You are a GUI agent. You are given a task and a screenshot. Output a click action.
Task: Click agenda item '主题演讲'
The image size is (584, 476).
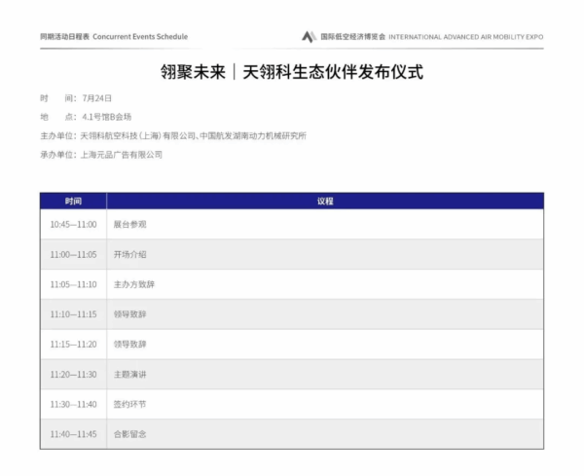(130, 375)
